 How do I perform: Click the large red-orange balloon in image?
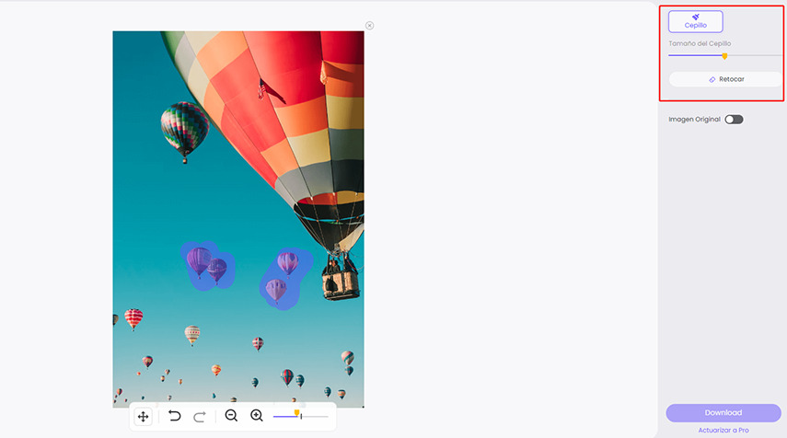[x=276, y=101]
